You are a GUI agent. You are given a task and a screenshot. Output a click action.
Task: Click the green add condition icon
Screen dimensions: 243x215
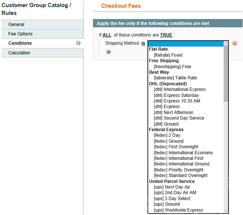pos(109,52)
